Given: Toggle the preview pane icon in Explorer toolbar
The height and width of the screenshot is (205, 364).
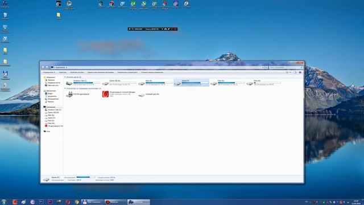Looking at the screenshot, I should tap(295, 72).
